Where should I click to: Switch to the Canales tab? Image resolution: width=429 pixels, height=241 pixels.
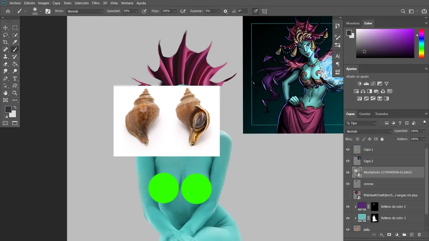365,114
